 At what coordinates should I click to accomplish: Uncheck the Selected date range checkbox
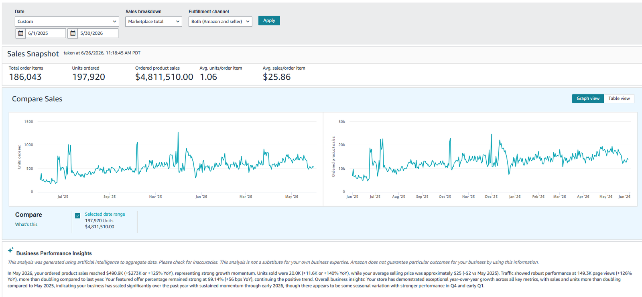pos(77,215)
